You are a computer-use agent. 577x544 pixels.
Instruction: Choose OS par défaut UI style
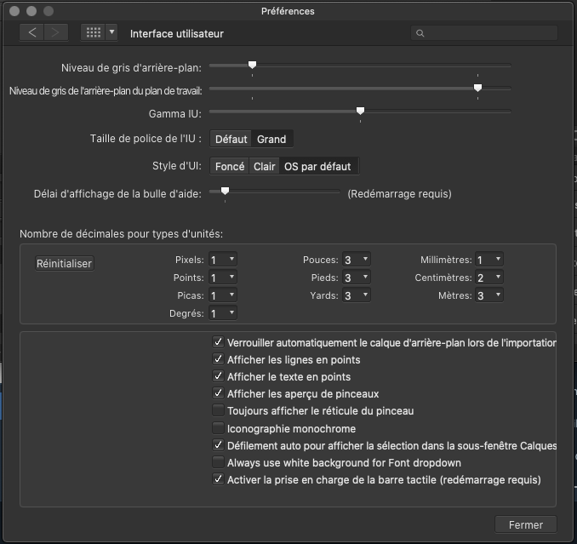pyautogui.click(x=317, y=166)
